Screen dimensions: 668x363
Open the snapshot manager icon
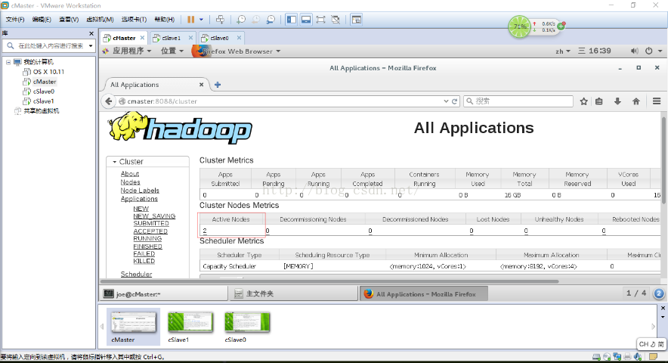point(271,20)
